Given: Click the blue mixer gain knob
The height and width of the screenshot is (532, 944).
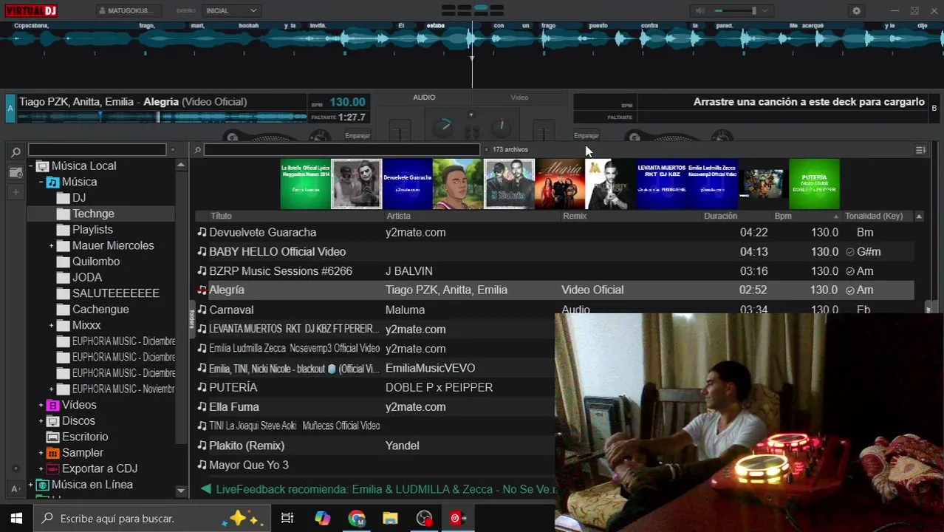Looking at the screenshot, I should (x=443, y=126).
